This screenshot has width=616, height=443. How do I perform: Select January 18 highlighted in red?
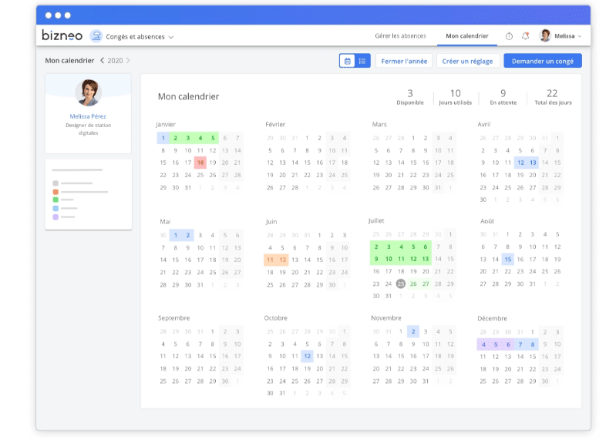(x=200, y=163)
